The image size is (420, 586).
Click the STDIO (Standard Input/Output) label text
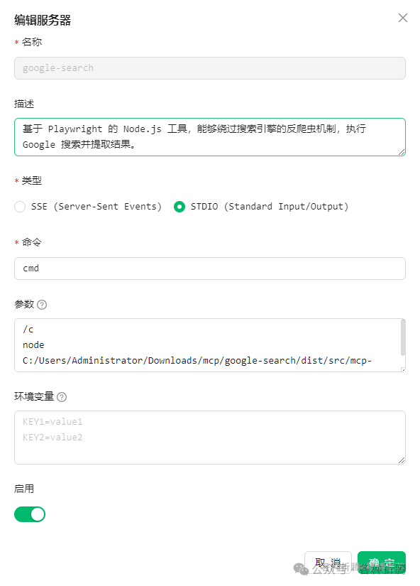click(270, 207)
